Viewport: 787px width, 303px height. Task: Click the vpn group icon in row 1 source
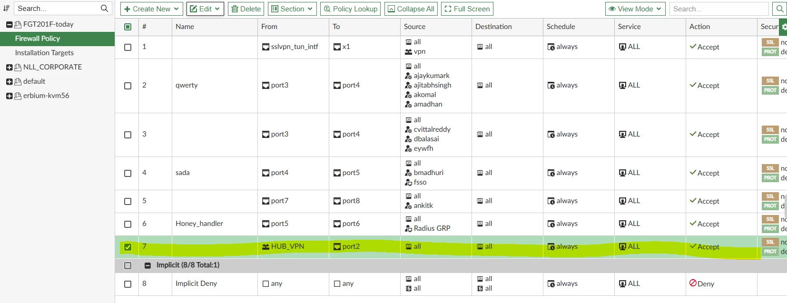coord(408,51)
